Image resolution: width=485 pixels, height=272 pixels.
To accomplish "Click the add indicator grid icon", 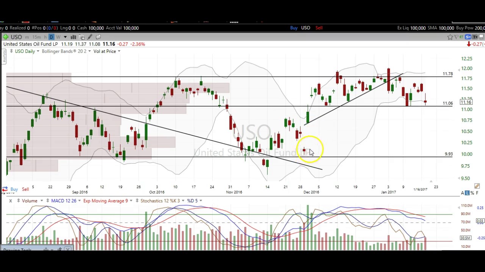I will click(x=81, y=37).
